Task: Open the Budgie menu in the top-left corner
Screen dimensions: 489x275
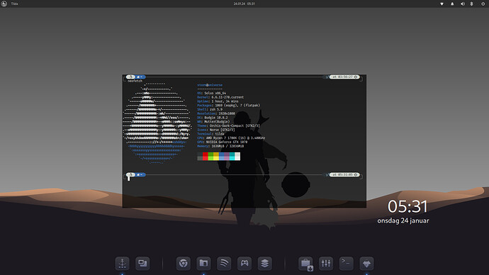Action: [4, 4]
